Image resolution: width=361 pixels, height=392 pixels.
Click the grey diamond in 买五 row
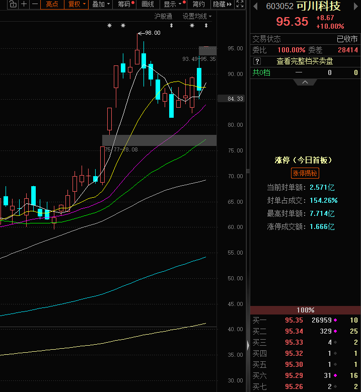(335, 364)
